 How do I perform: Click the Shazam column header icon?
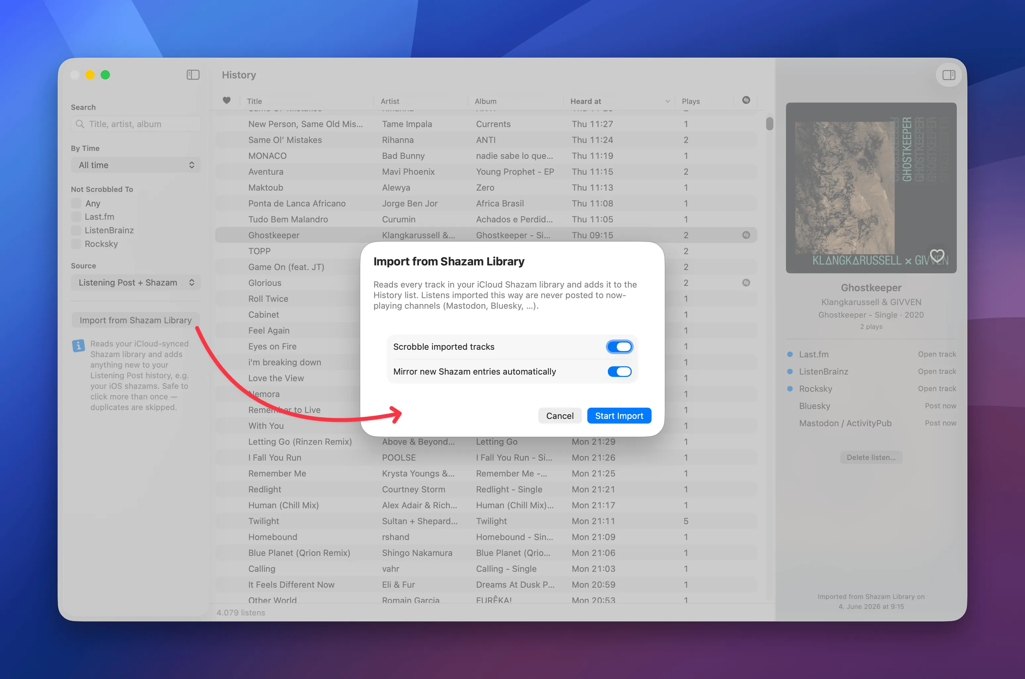(x=746, y=100)
